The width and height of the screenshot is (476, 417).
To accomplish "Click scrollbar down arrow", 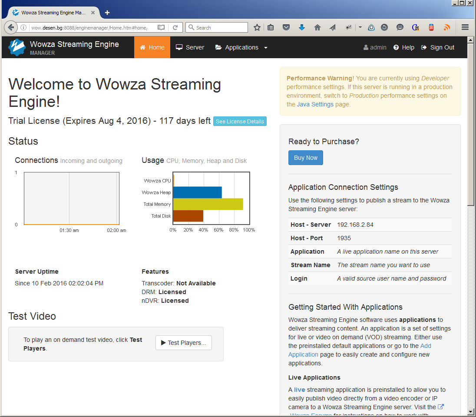I will click(x=470, y=412).
